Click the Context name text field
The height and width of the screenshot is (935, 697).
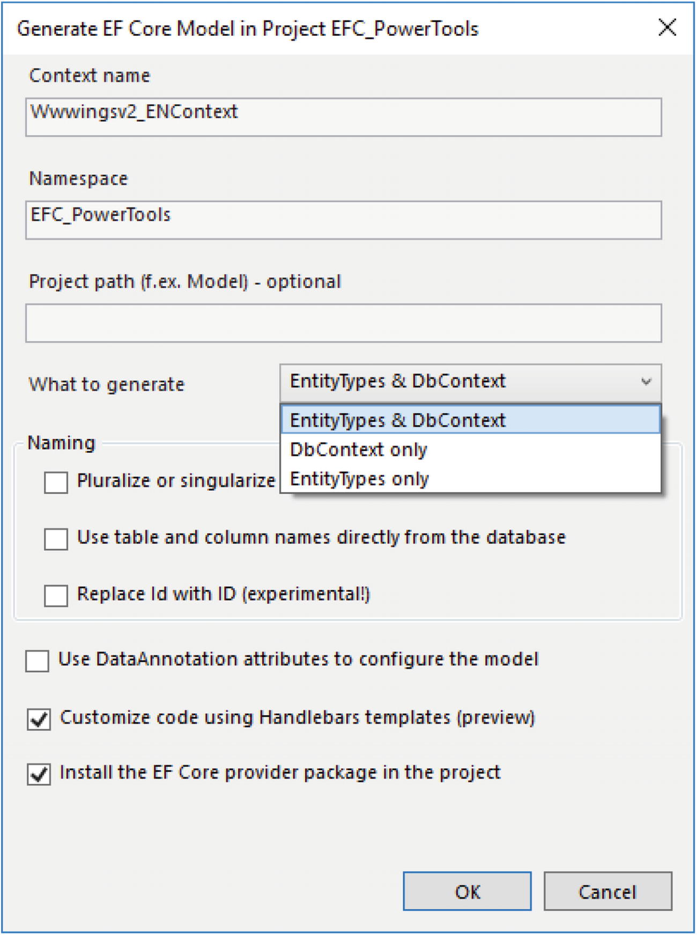click(344, 117)
